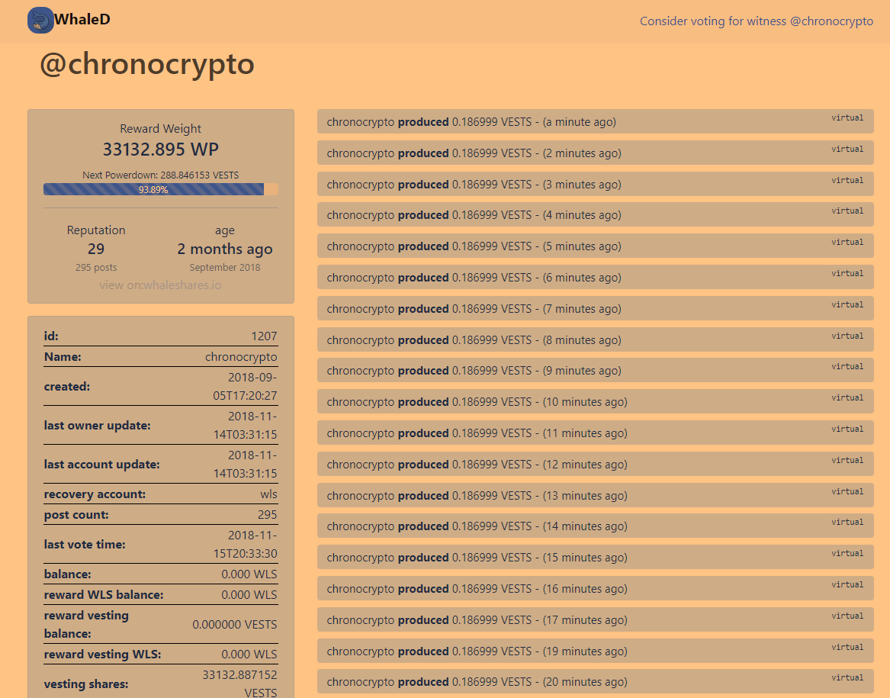Click the id 1207 value
890x698 pixels.
point(264,336)
